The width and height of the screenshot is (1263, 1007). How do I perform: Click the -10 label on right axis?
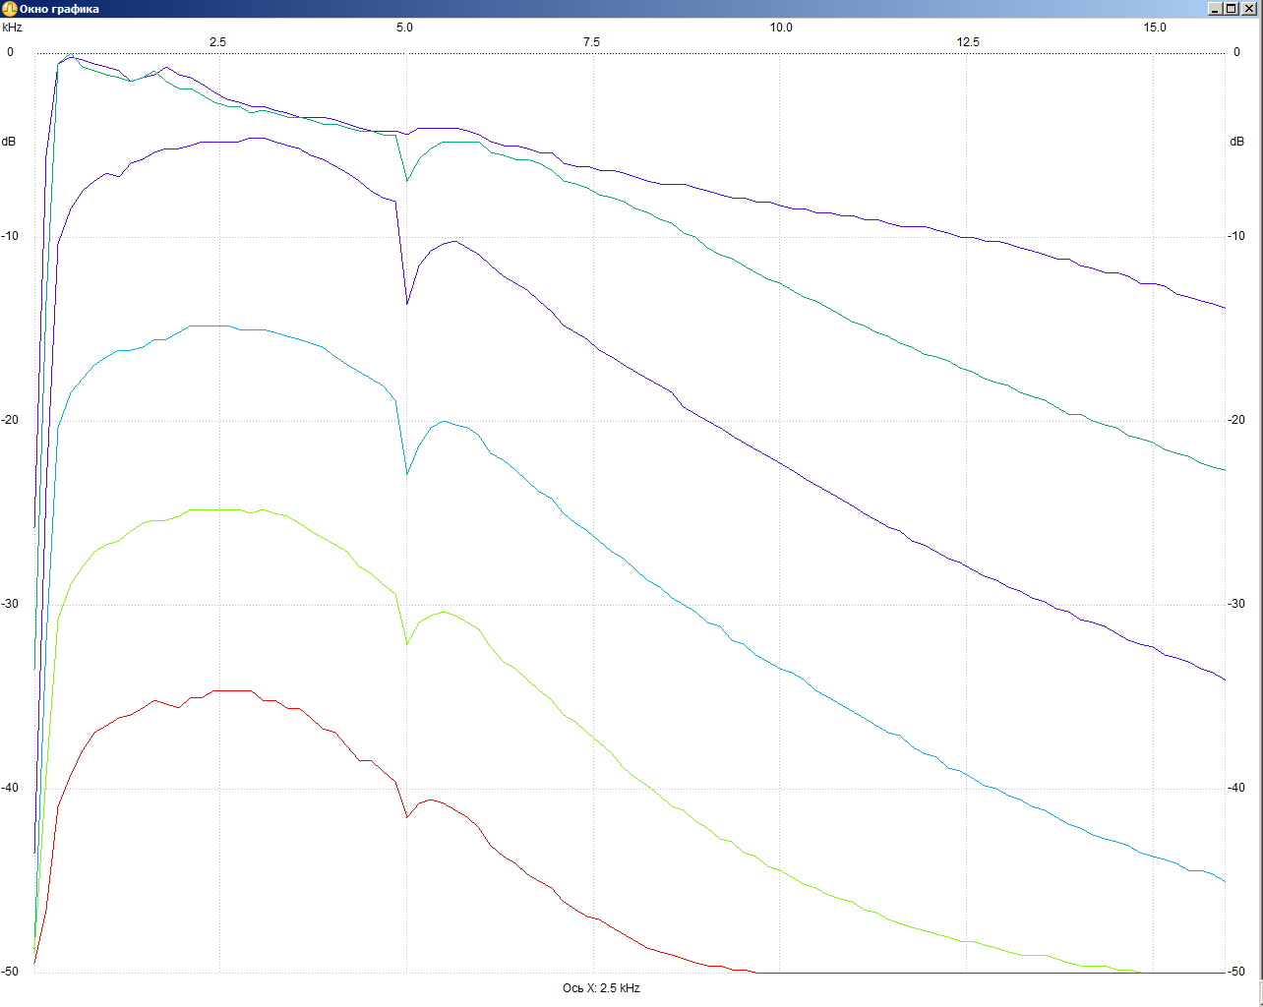click(x=1236, y=236)
